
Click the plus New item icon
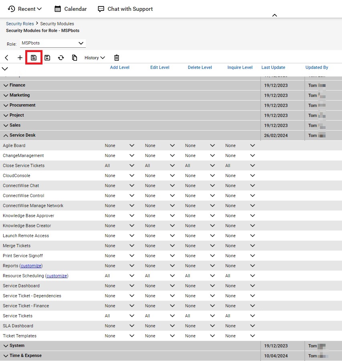pos(20,58)
